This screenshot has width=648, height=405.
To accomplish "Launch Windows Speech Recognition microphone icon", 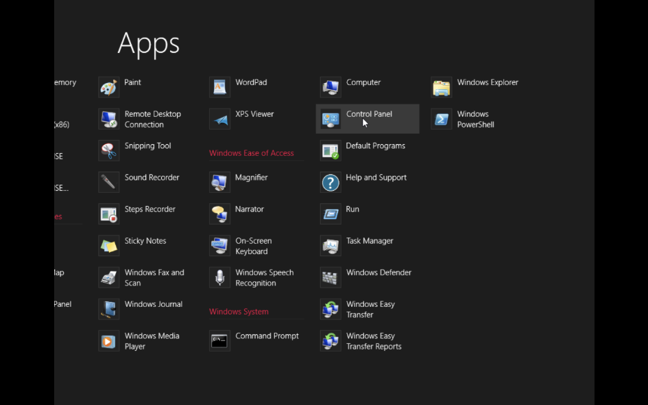I will click(219, 277).
